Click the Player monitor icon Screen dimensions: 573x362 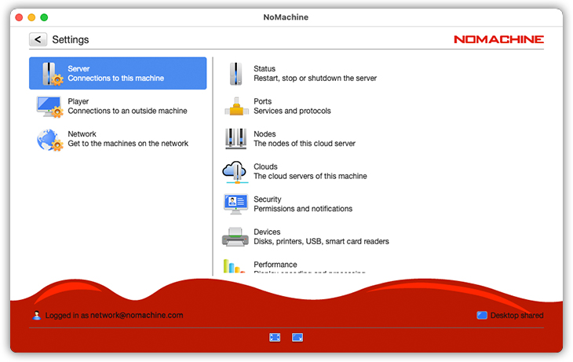click(49, 106)
